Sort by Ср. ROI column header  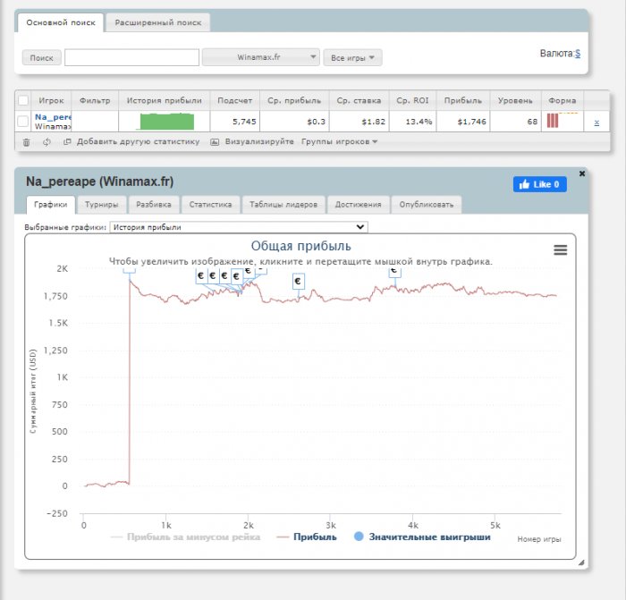(x=412, y=101)
